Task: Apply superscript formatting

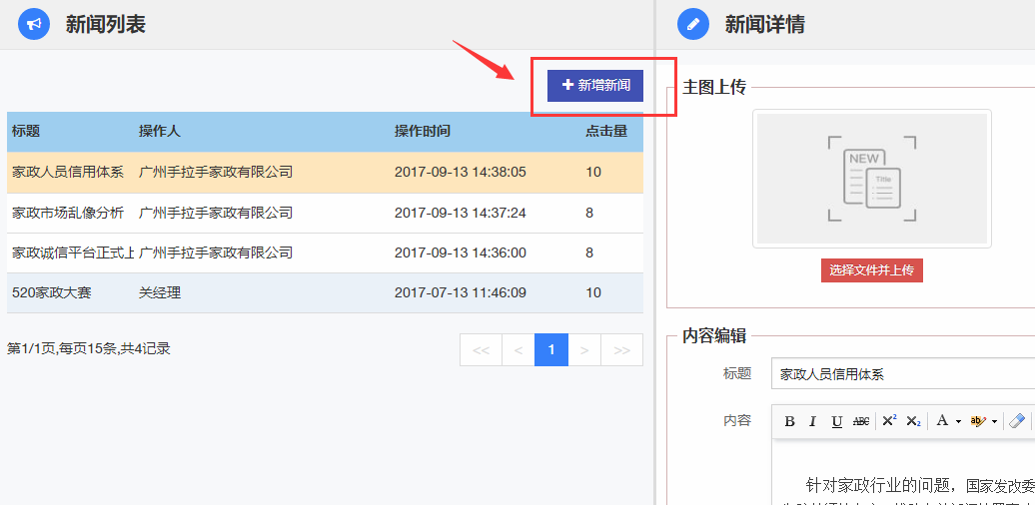Action: click(890, 421)
